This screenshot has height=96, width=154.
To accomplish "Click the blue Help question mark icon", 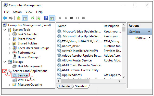I will pyautogui.click(x=46, y=18).
